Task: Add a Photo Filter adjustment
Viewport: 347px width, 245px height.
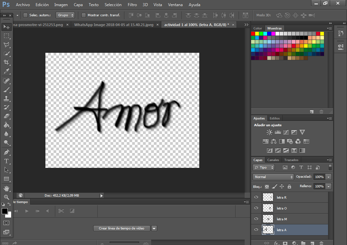Action: [290, 141]
